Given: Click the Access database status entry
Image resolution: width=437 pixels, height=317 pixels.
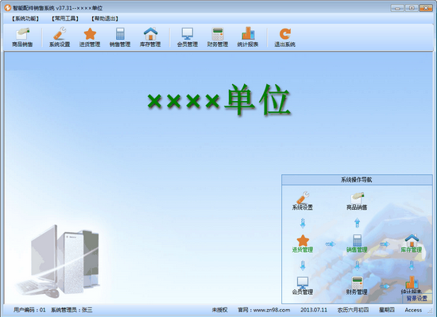Looking at the screenshot, I should 413,310.
